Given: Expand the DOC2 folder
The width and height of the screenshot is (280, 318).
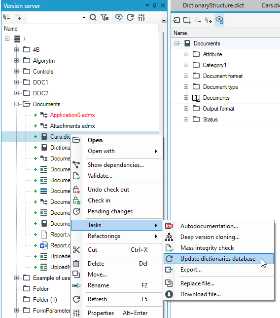Looking at the screenshot, I should 17,93.
